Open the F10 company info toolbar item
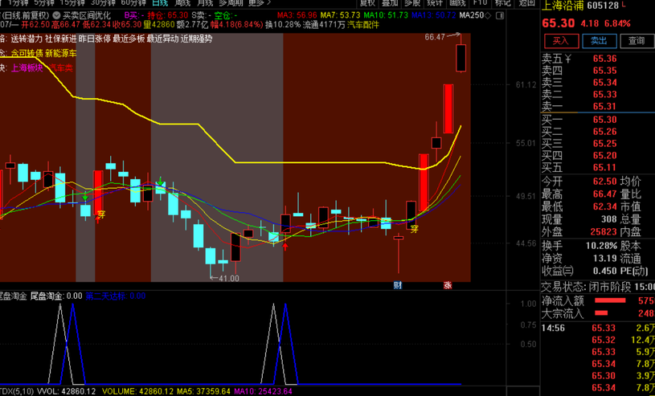 point(481,3)
